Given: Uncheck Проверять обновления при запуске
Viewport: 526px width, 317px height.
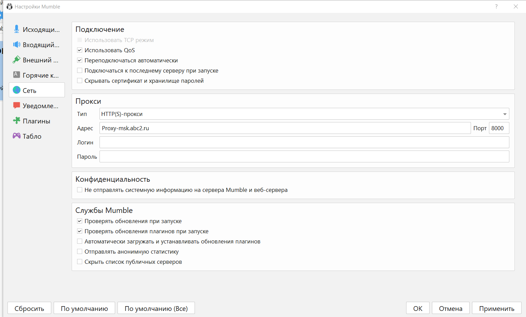Looking at the screenshot, I should pyautogui.click(x=79, y=221).
